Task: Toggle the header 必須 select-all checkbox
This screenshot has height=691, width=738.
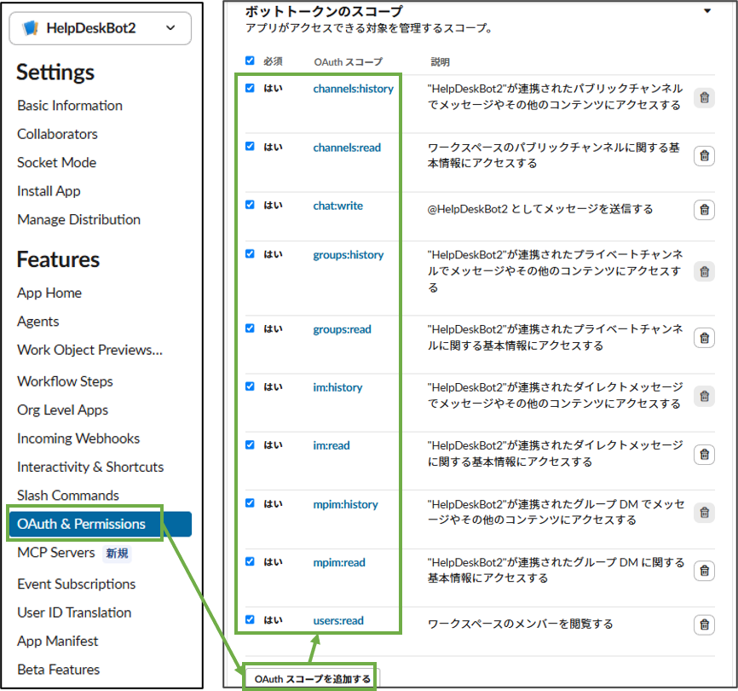Action: coord(250,61)
